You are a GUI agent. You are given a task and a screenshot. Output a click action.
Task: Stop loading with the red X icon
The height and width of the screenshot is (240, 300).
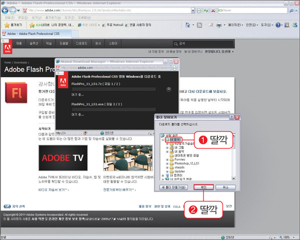(x=213, y=10)
